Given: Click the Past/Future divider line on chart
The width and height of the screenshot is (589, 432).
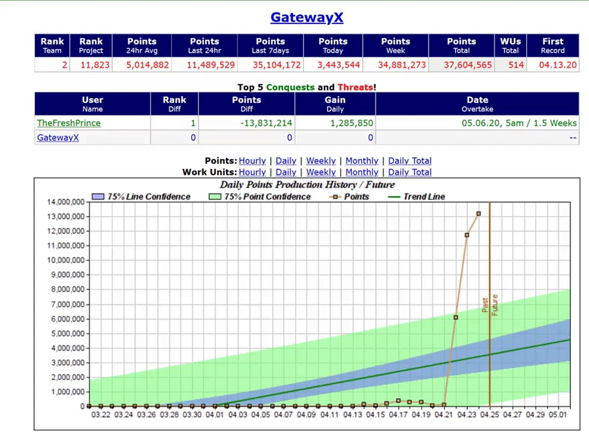Looking at the screenshot, I should (x=490, y=304).
